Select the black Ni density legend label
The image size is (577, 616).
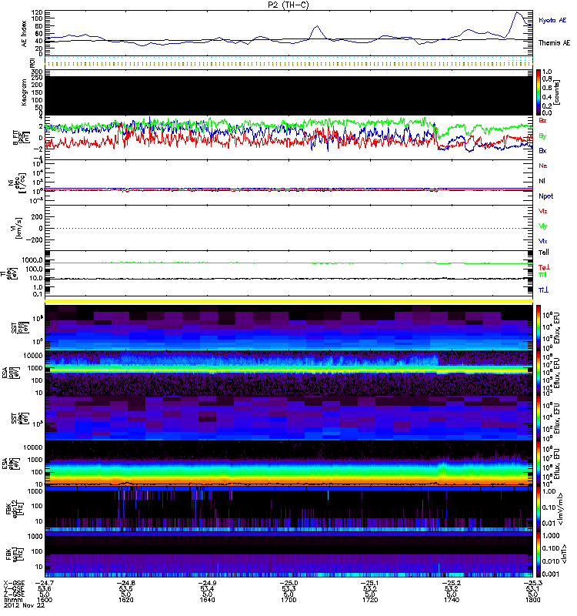click(542, 181)
